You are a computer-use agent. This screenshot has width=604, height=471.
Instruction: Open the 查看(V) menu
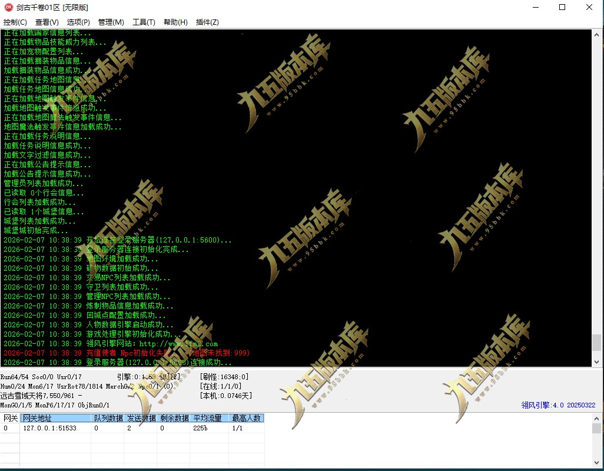pos(47,22)
